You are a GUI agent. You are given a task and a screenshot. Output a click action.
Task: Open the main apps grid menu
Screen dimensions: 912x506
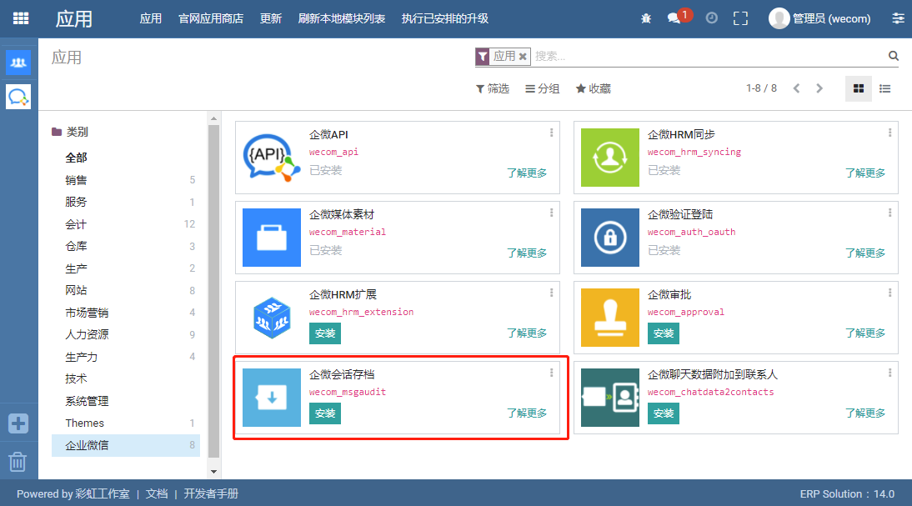(x=21, y=18)
